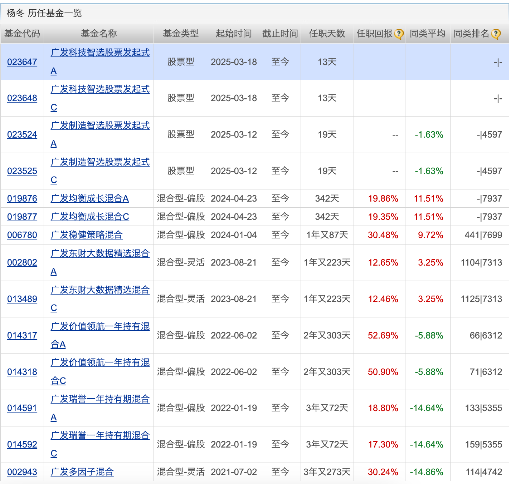Click the 19.86% return value
This screenshot has width=511, height=484.
pos(383,198)
